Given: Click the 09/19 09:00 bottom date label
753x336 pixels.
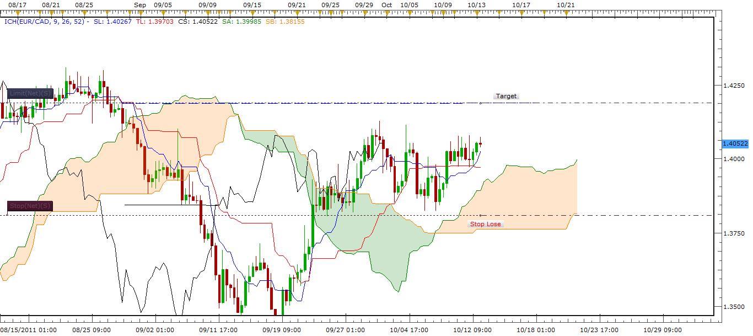Looking at the screenshot, I should click(x=282, y=330).
